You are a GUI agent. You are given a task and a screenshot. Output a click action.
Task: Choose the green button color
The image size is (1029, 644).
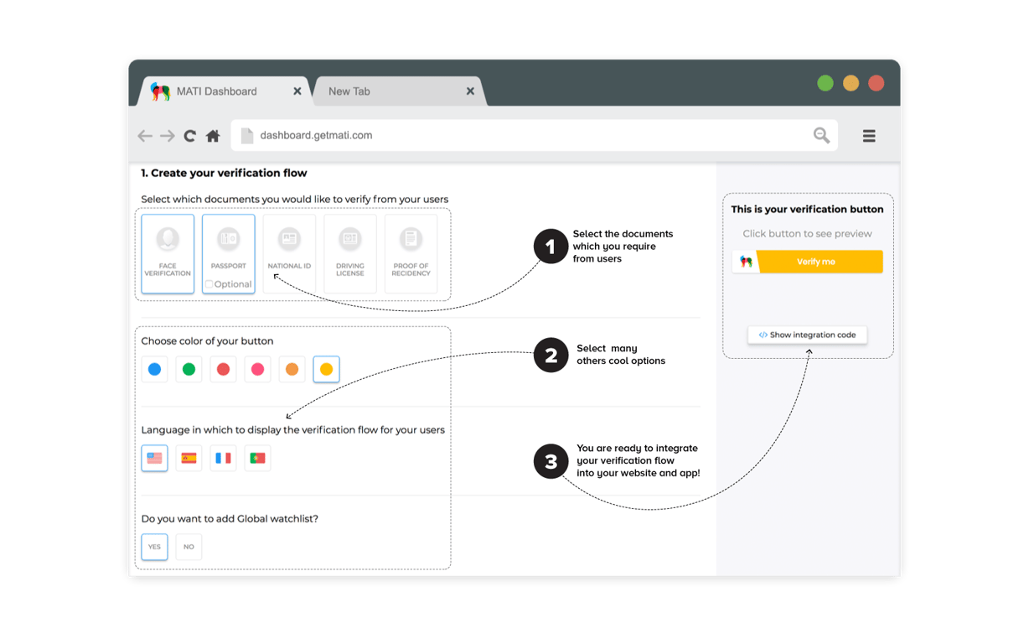pyautogui.click(x=189, y=369)
